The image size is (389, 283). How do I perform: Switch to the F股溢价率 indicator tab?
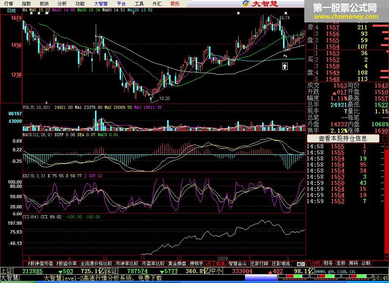(66, 263)
